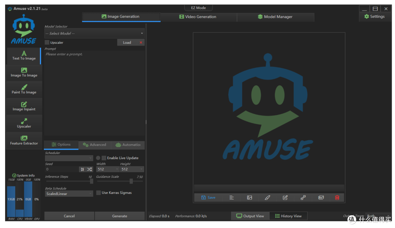The image size is (395, 228).
Task: Toggle the round Live Update indicator
Action: (98, 158)
